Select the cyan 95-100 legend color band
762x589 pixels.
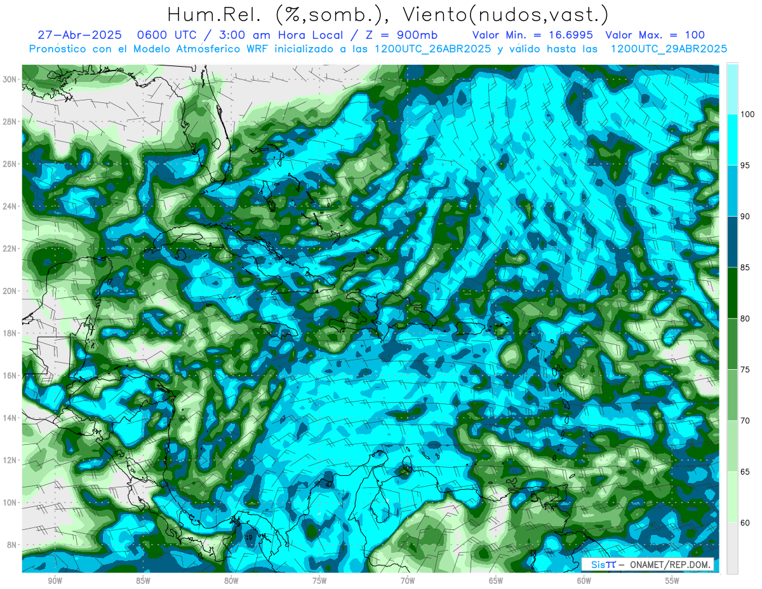click(732, 140)
